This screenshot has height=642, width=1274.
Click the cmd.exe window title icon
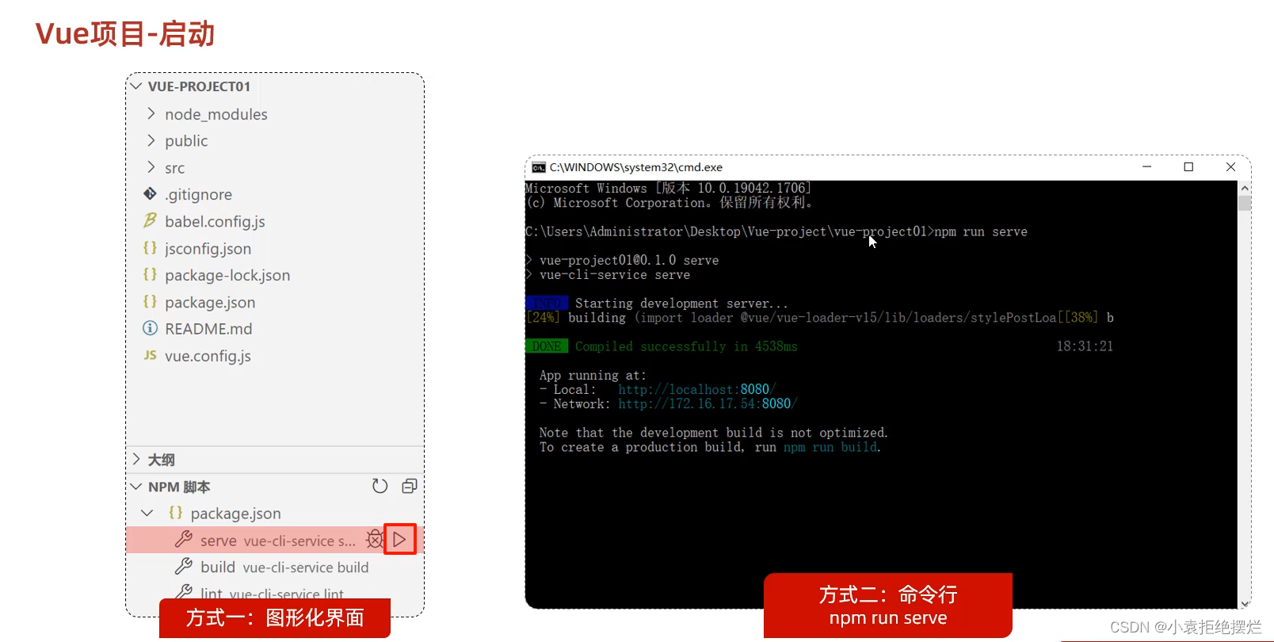pyautogui.click(x=539, y=167)
